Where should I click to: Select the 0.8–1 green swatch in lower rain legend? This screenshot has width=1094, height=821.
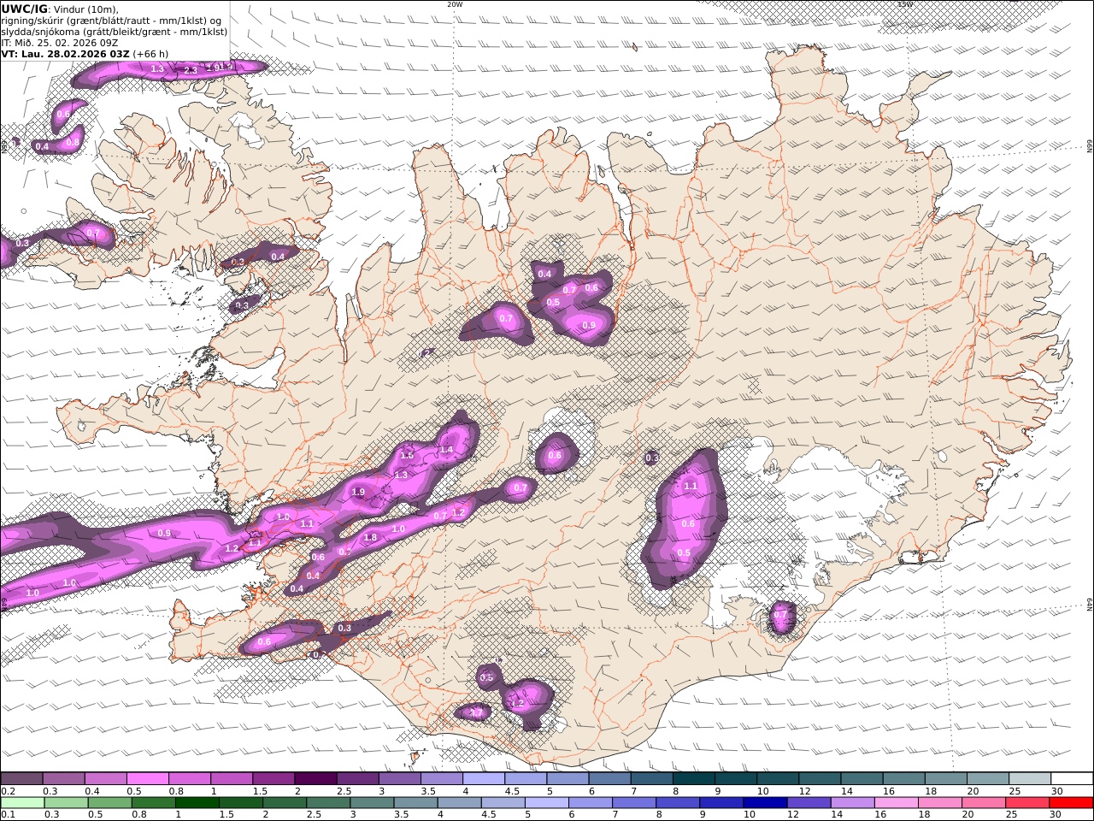(x=154, y=803)
